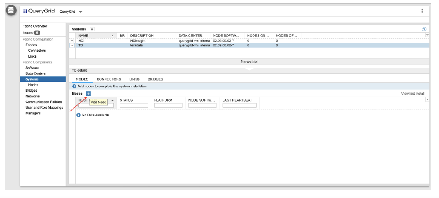This screenshot has height=198, width=439.
Task: Open the help question mark icon
Action: click(x=424, y=29)
